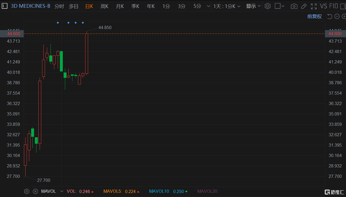Select the 月K monthly candlestick tab
346x197 pixels.
coord(120,6)
